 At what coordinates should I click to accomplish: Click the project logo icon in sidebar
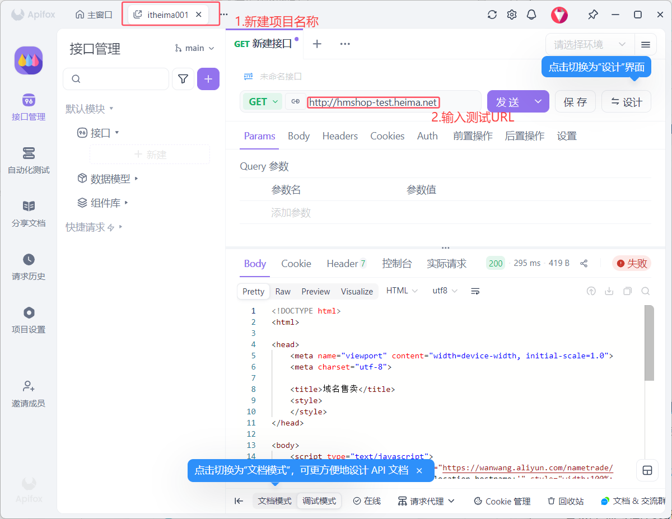[x=29, y=60]
